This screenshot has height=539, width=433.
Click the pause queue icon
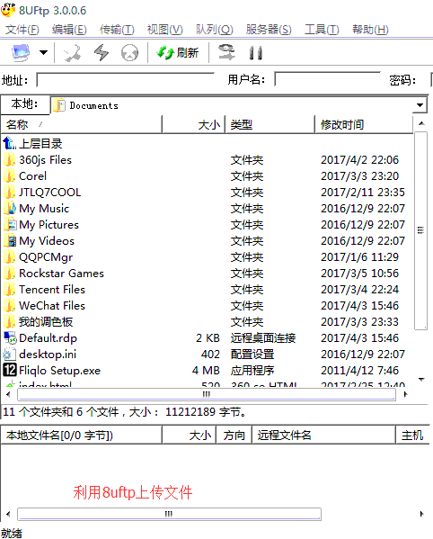click(x=256, y=53)
